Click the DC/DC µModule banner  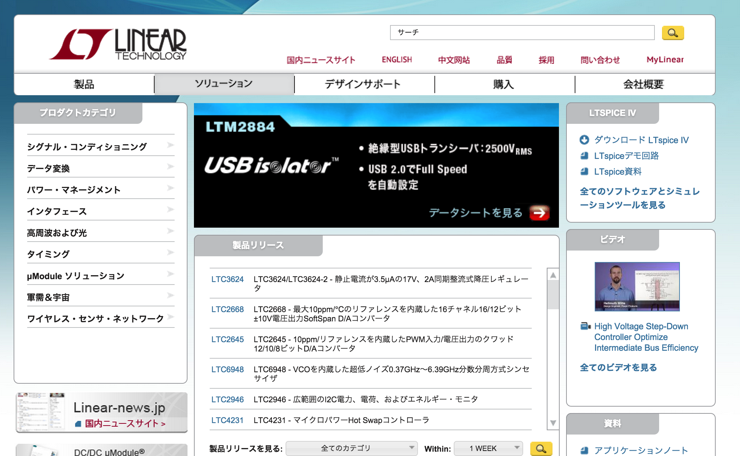(x=102, y=450)
